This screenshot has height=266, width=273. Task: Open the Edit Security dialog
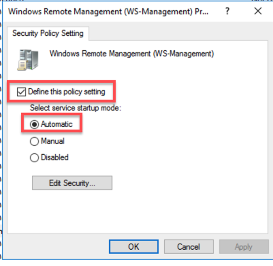click(72, 183)
